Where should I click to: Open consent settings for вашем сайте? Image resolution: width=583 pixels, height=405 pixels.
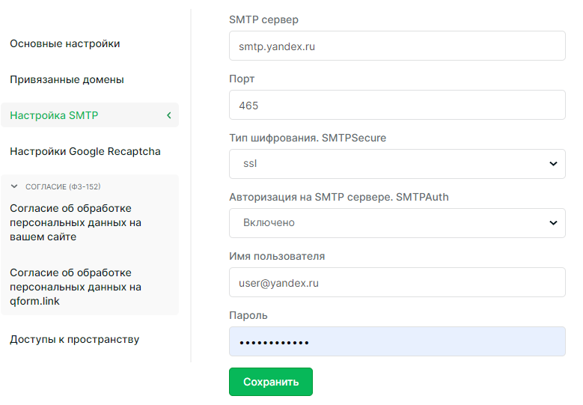[76, 222]
